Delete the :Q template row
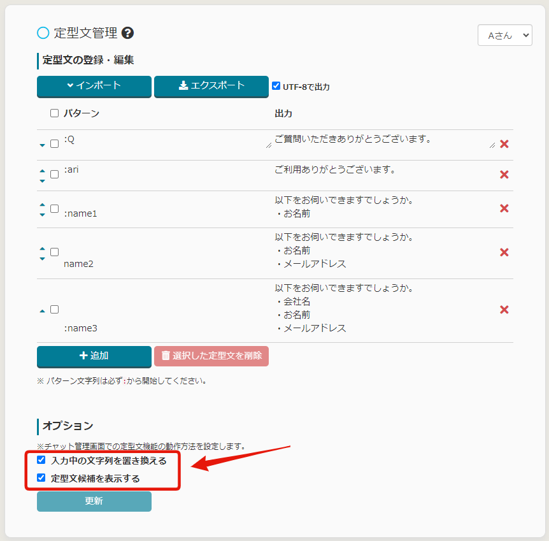Viewport: 549px width, 541px height. coord(504,144)
